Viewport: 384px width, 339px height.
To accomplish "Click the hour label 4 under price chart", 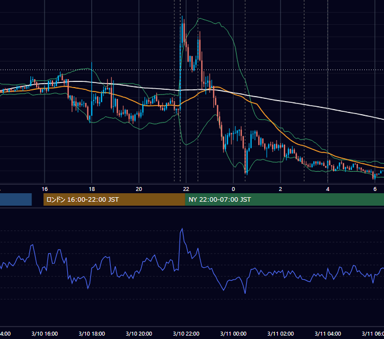I will 328,189.
